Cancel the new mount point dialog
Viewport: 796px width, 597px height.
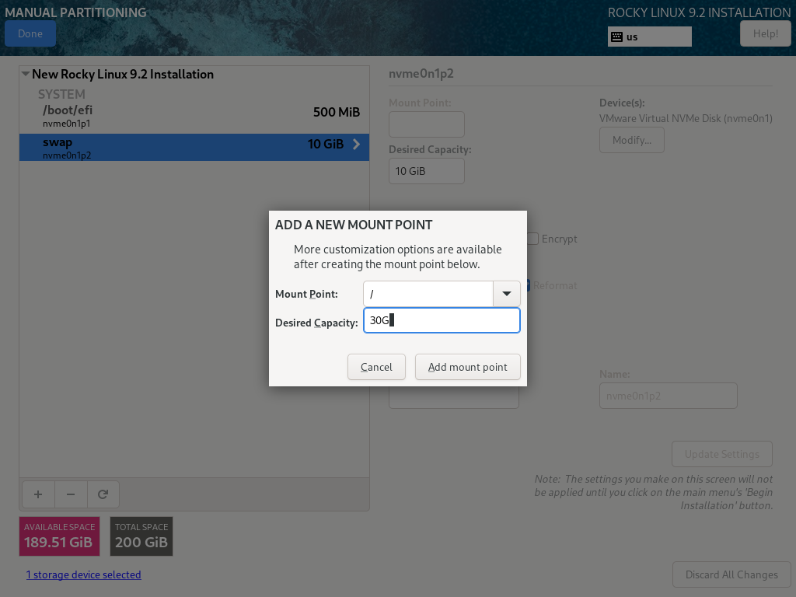376,367
